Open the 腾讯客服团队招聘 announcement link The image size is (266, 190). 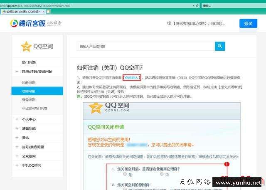[x=199, y=23]
